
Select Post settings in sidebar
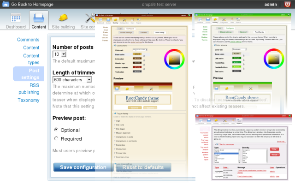(x=29, y=74)
